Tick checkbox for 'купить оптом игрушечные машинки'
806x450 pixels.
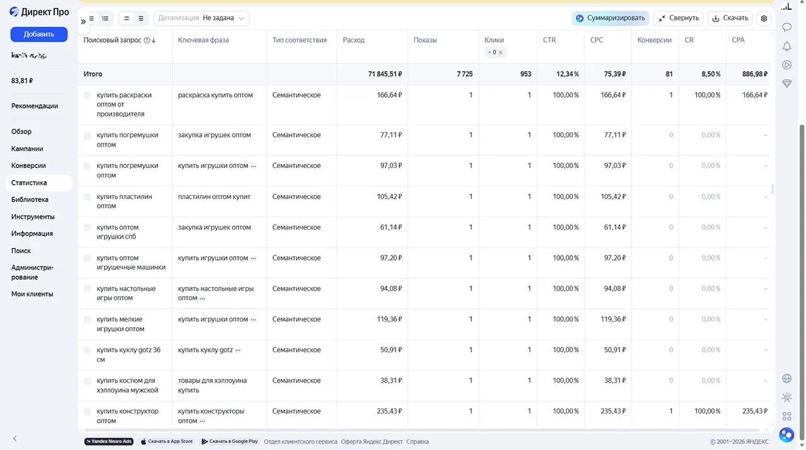point(88,258)
